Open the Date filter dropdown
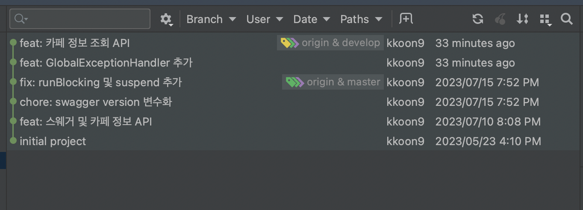This screenshot has width=583, height=210. click(312, 19)
